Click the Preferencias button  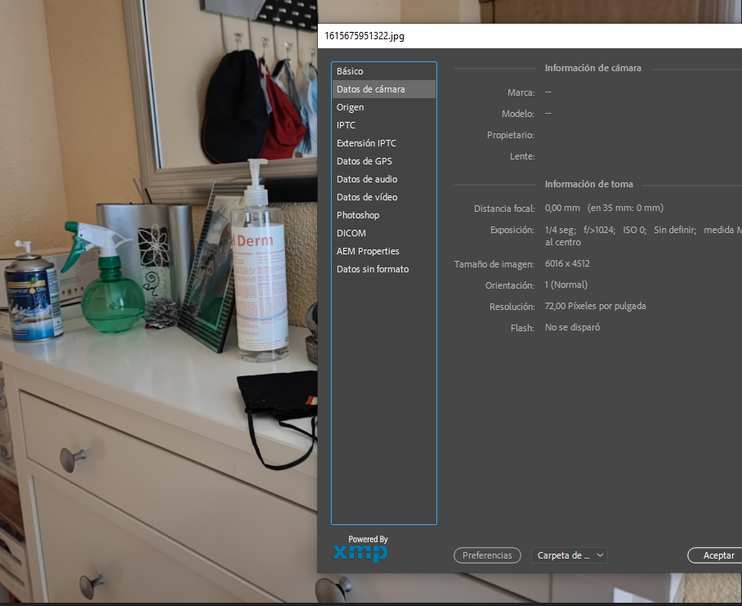(x=487, y=555)
